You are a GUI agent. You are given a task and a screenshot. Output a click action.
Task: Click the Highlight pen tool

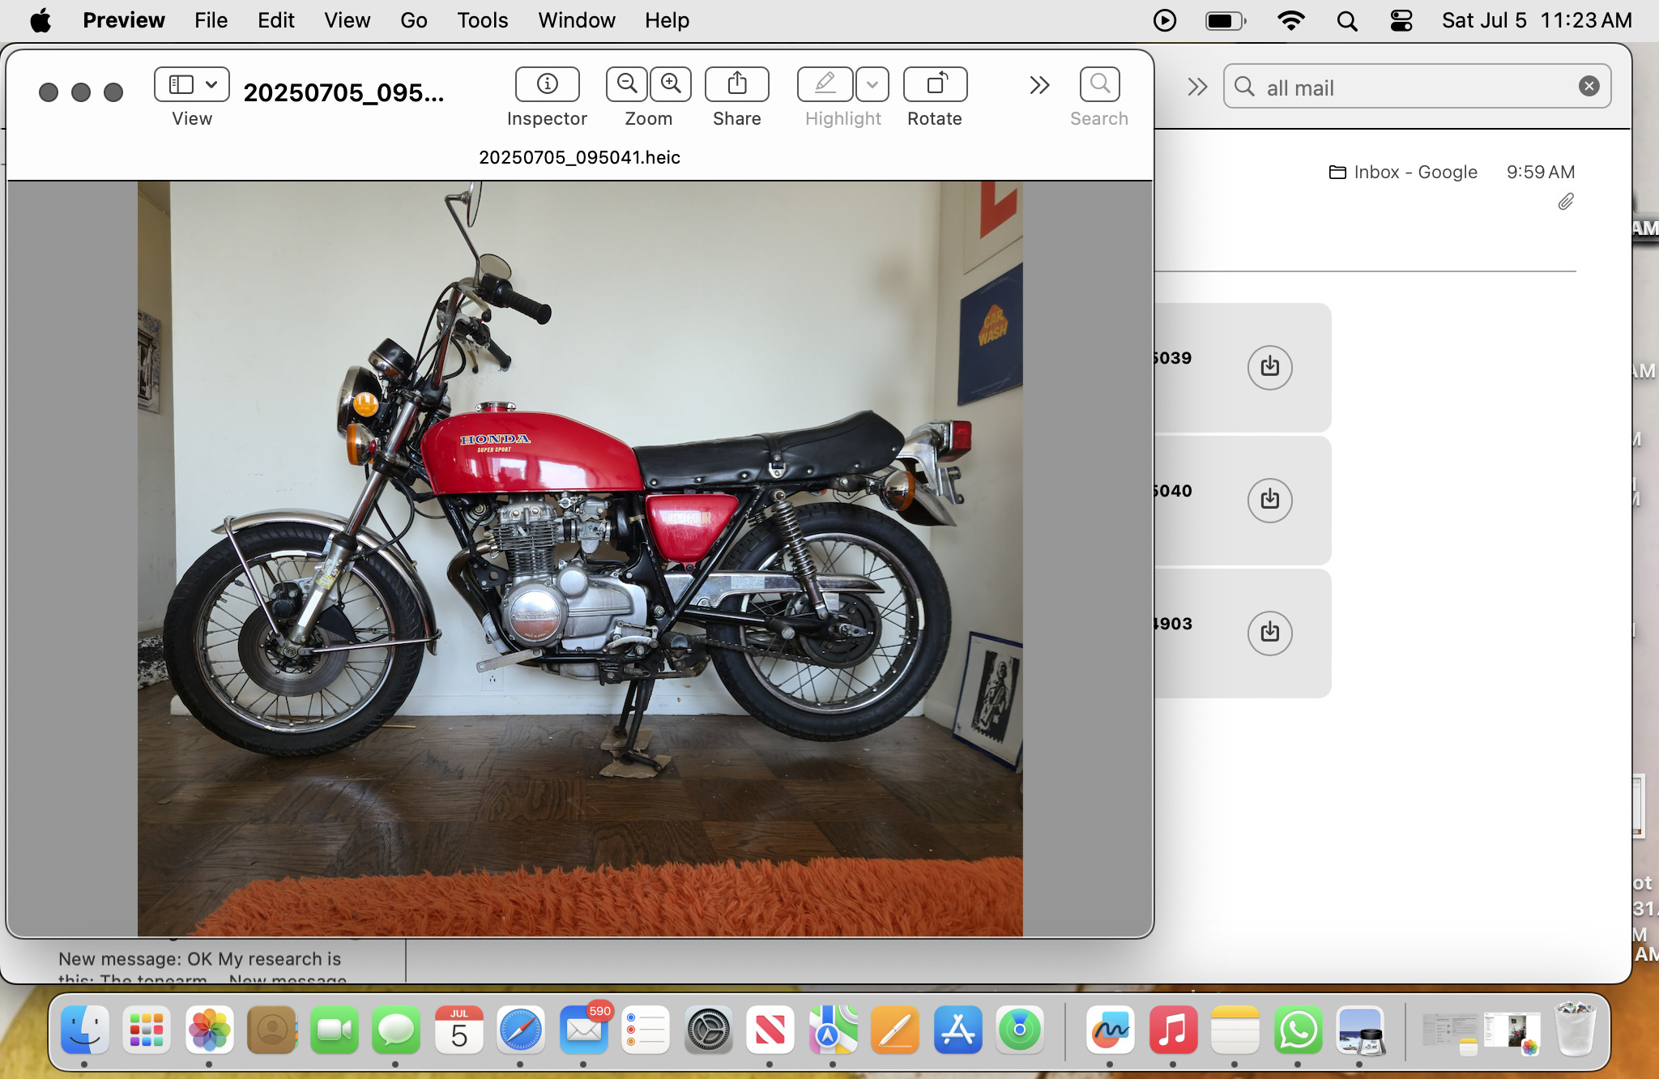tap(825, 84)
